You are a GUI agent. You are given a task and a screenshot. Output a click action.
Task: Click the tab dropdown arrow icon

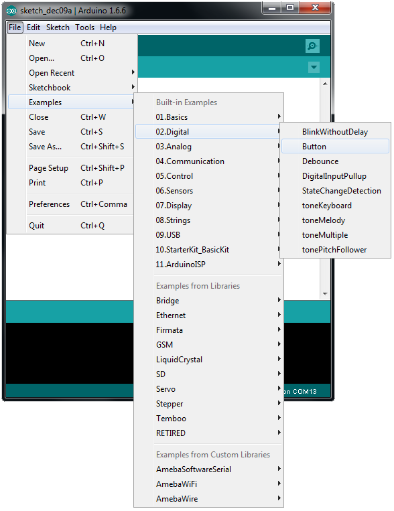(x=314, y=68)
